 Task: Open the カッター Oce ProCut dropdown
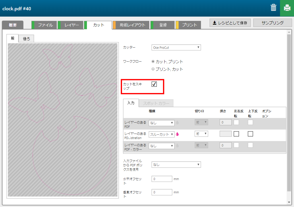176,47
